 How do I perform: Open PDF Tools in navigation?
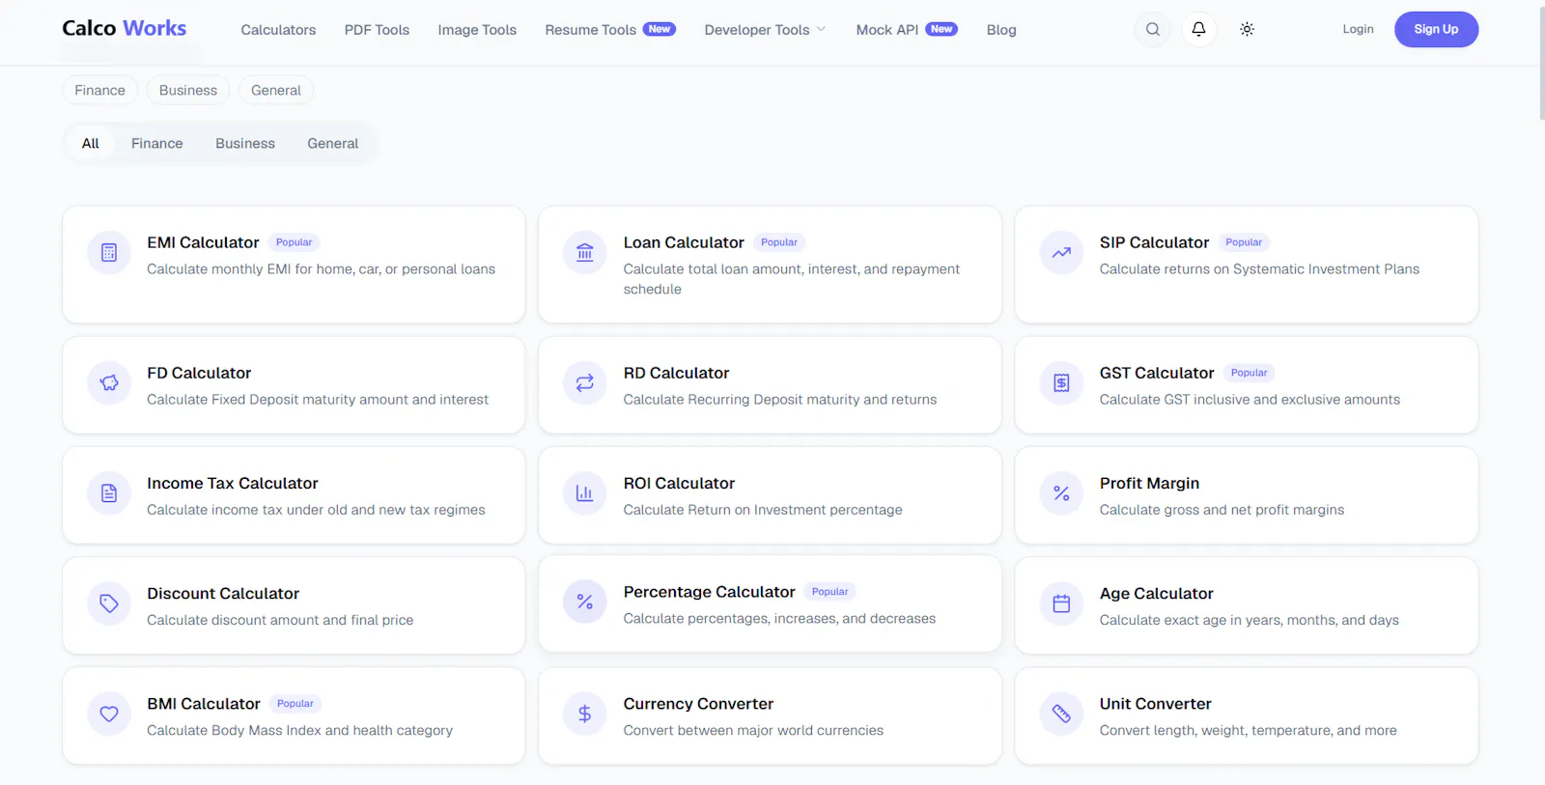[377, 30]
